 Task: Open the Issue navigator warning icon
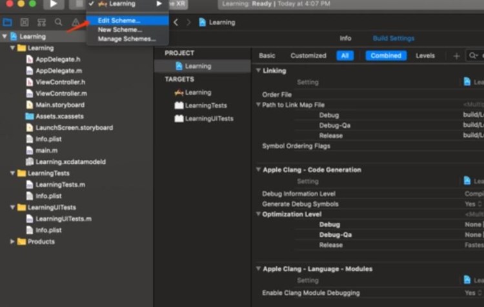76,22
